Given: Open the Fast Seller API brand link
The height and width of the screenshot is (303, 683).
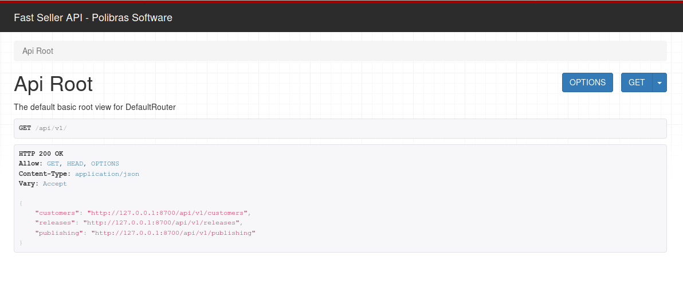Looking at the screenshot, I should tap(93, 17).
